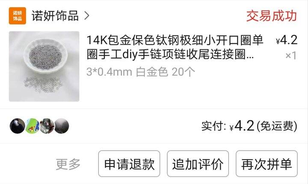Screen dimensions: 308x184
Task: Tap the second green cartoon avatar
Action: tap(33, 126)
